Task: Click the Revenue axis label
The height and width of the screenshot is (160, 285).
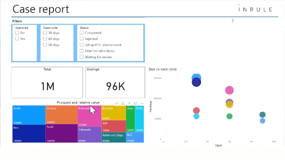Action: coord(151,107)
